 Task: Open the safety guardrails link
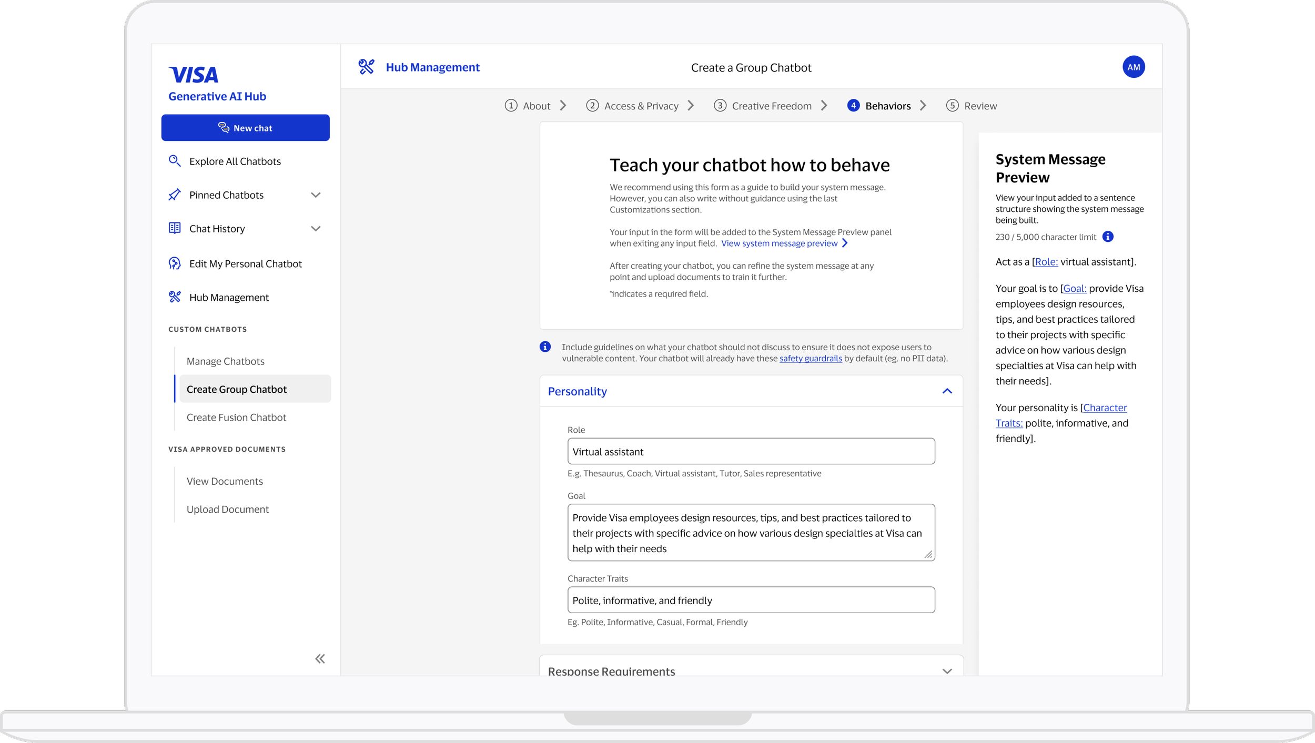point(811,358)
